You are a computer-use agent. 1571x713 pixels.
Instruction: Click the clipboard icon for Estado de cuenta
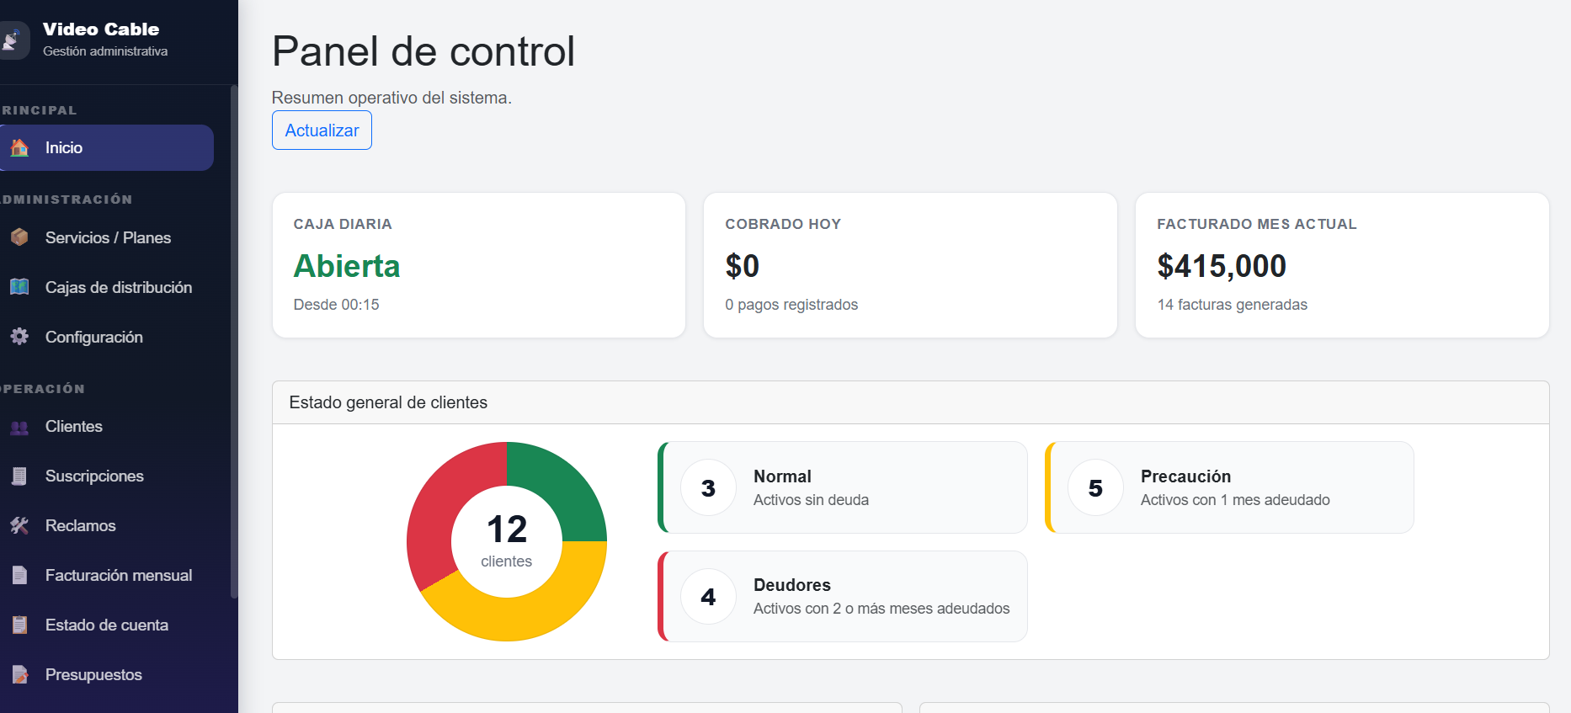point(19,625)
